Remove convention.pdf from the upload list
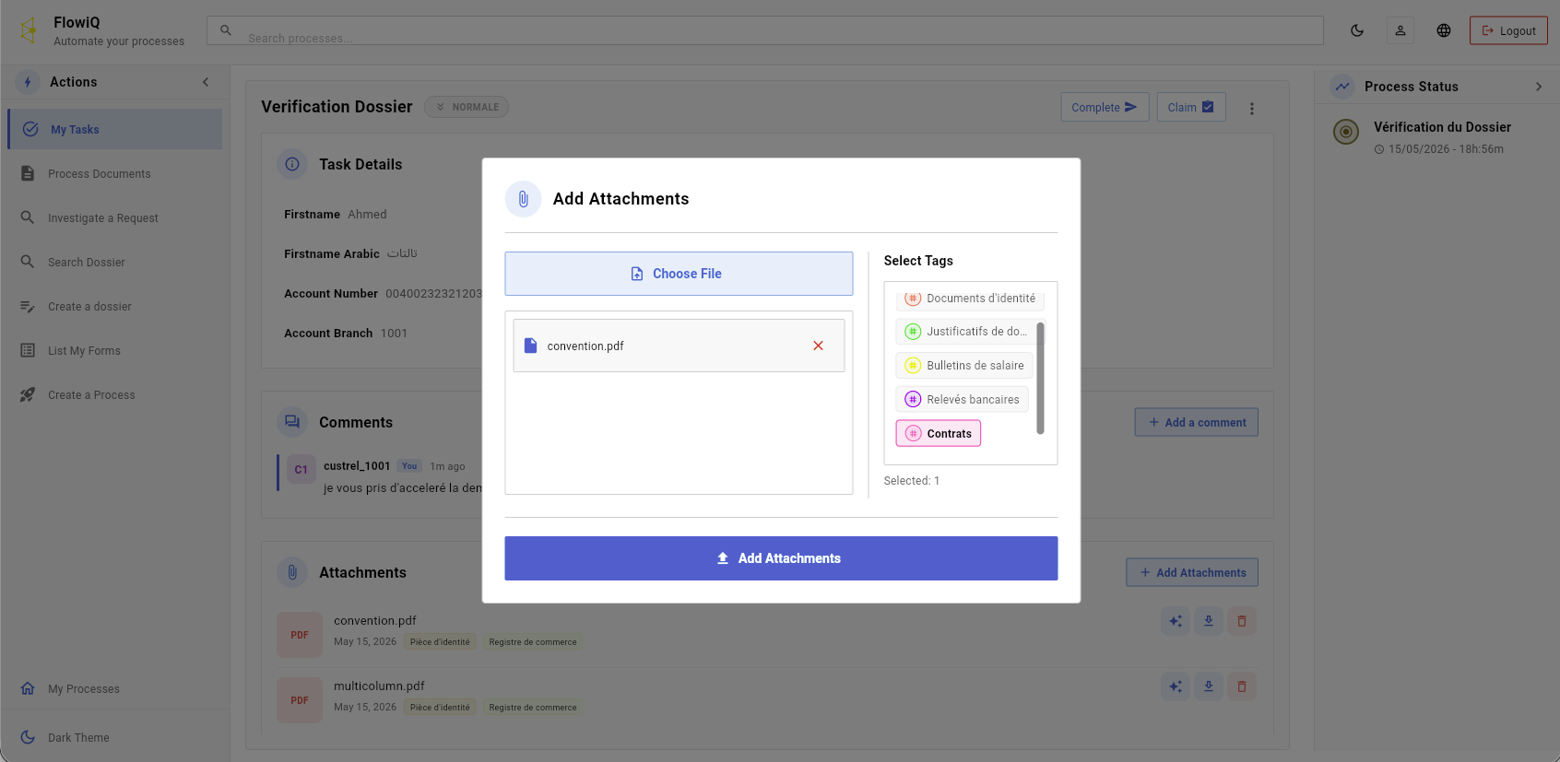This screenshot has height=762, width=1560. click(818, 346)
